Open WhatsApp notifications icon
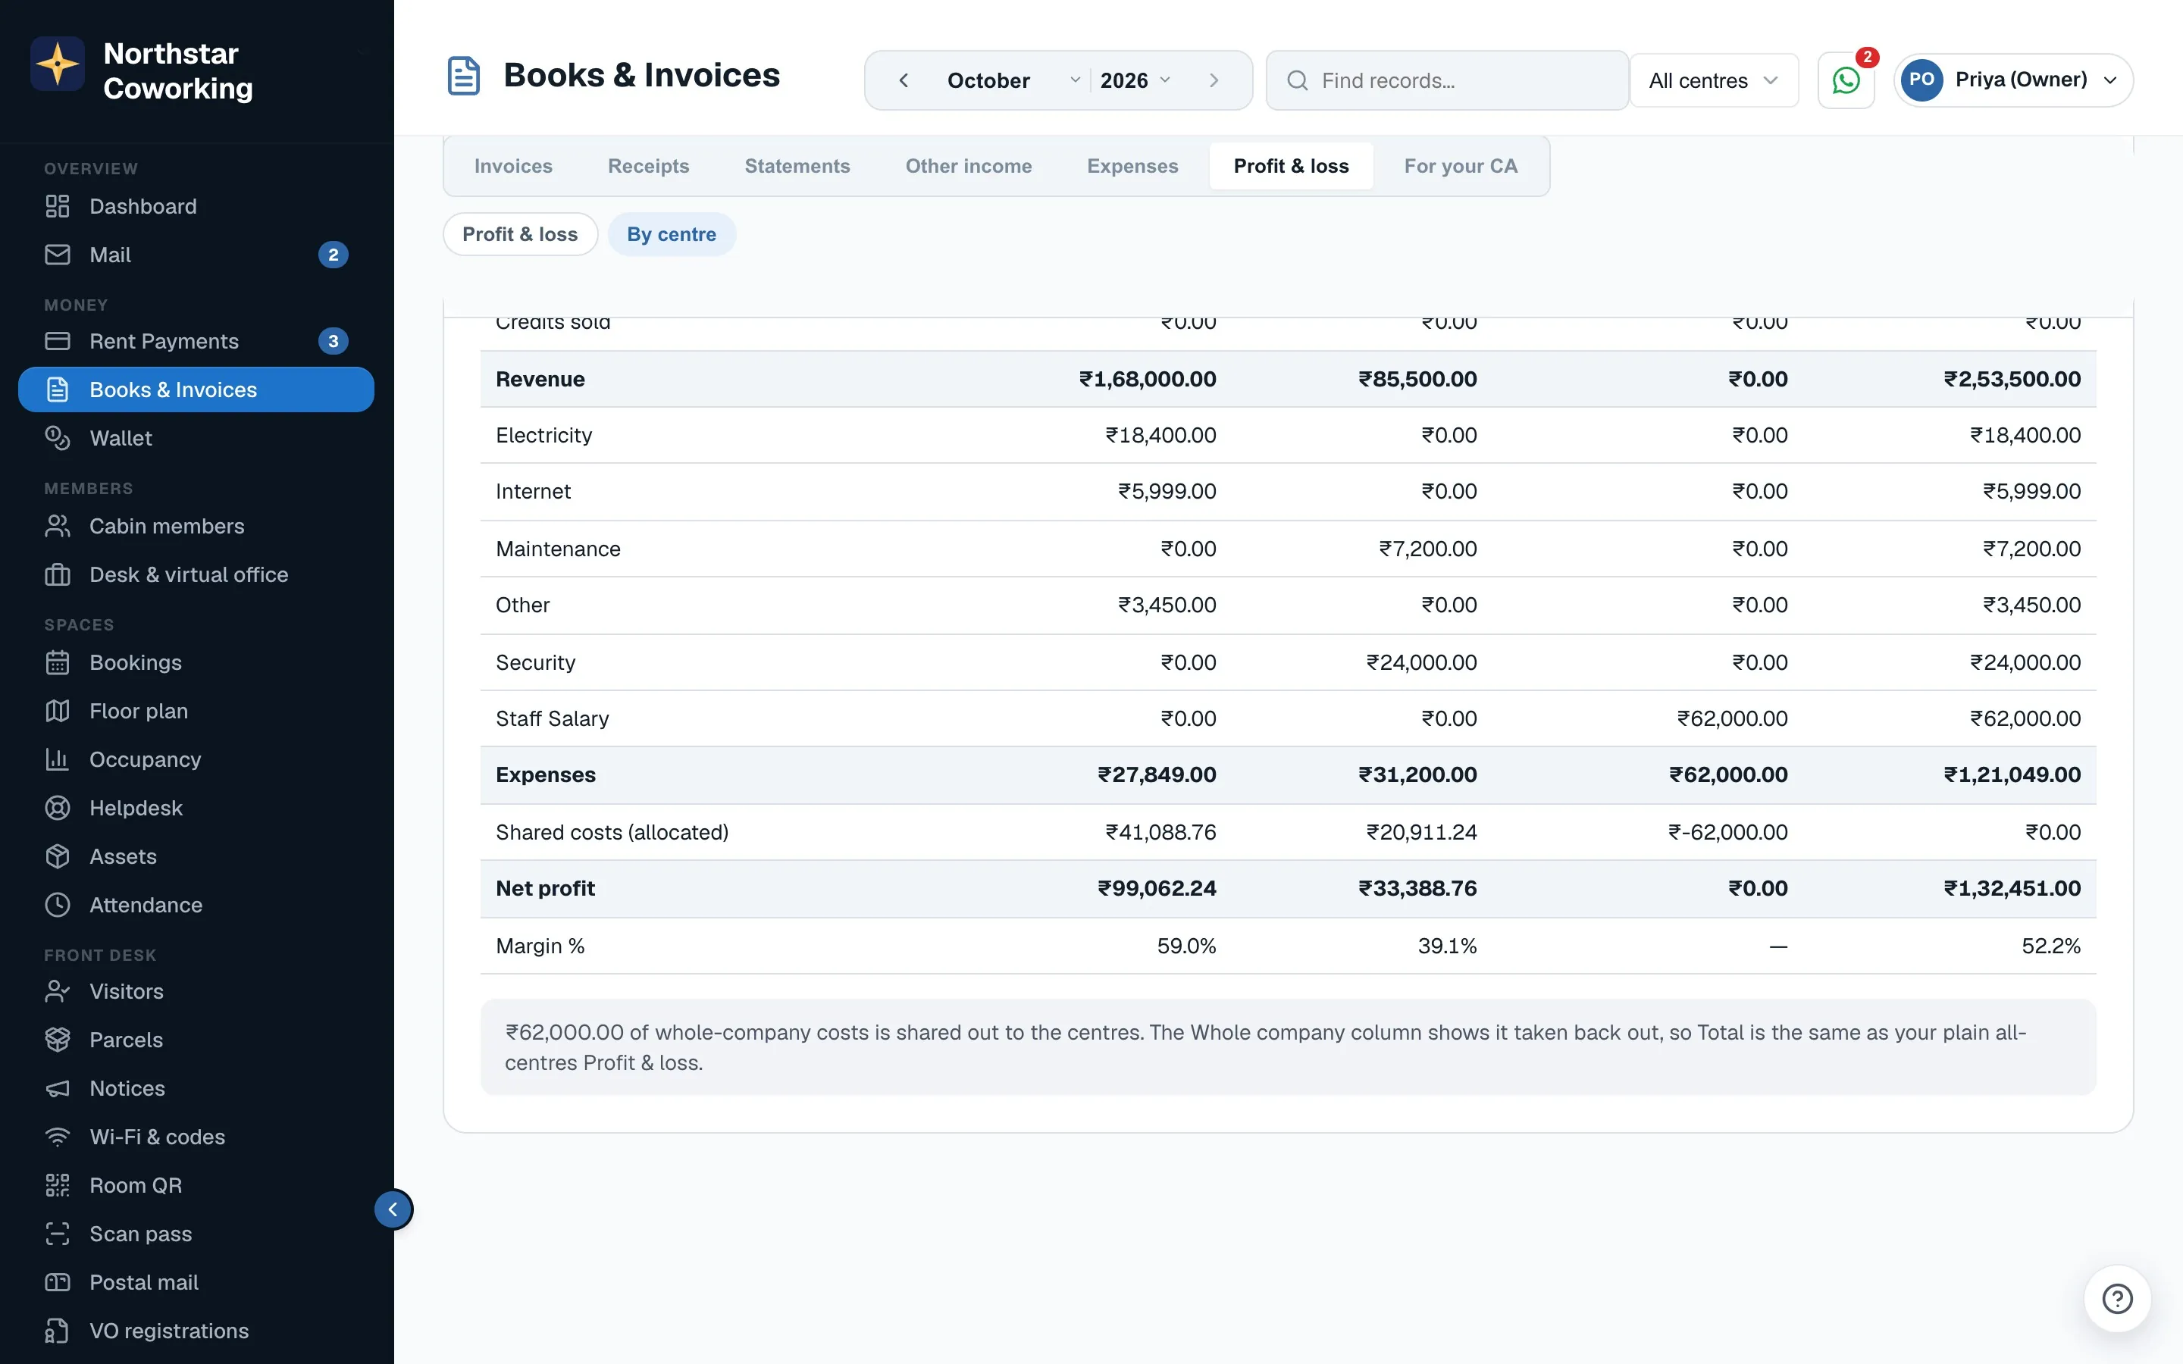2183x1364 pixels. coord(1846,80)
